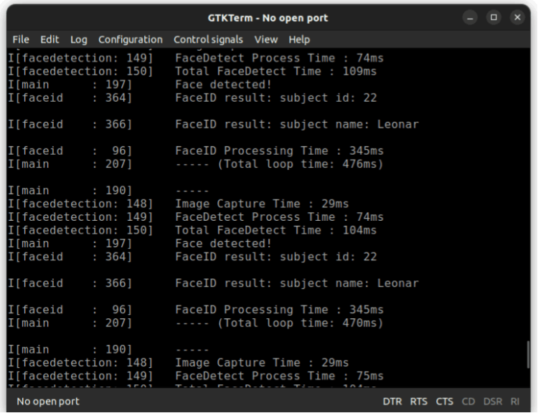Open the Configuration menu
The image size is (538, 413).
pos(131,39)
